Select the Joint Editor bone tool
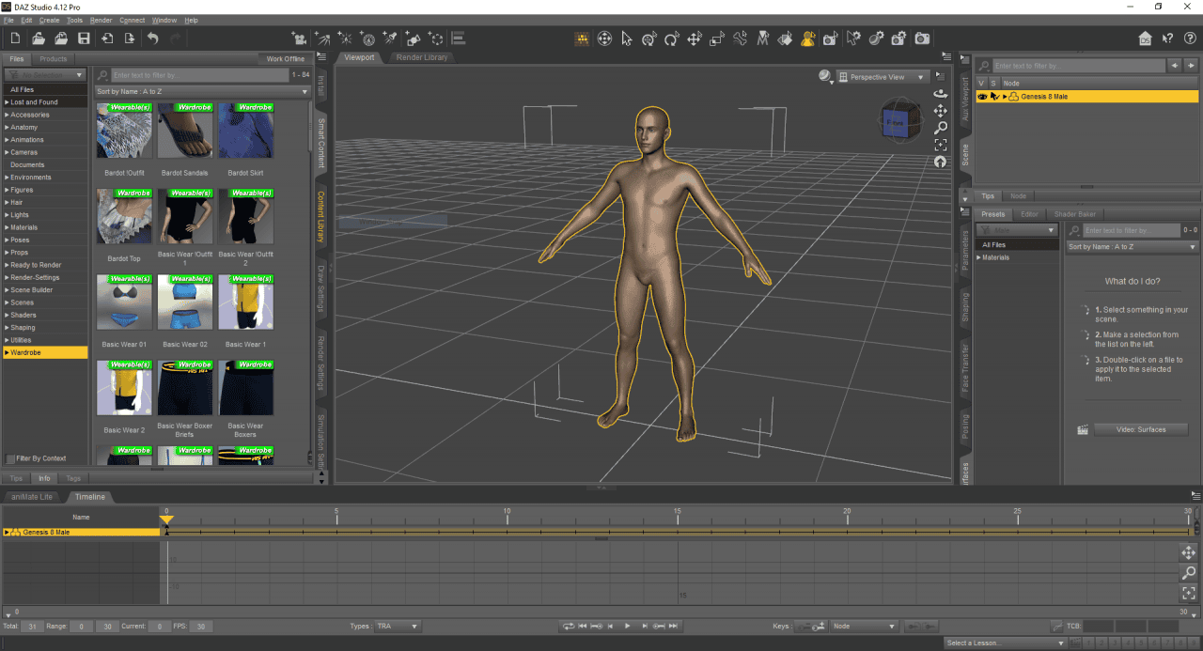This screenshot has width=1203, height=651. tap(740, 39)
